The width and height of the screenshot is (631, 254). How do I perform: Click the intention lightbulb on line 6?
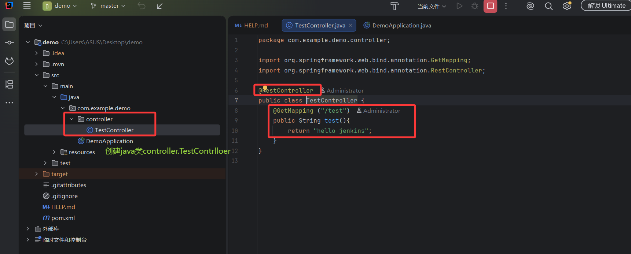[x=265, y=88]
